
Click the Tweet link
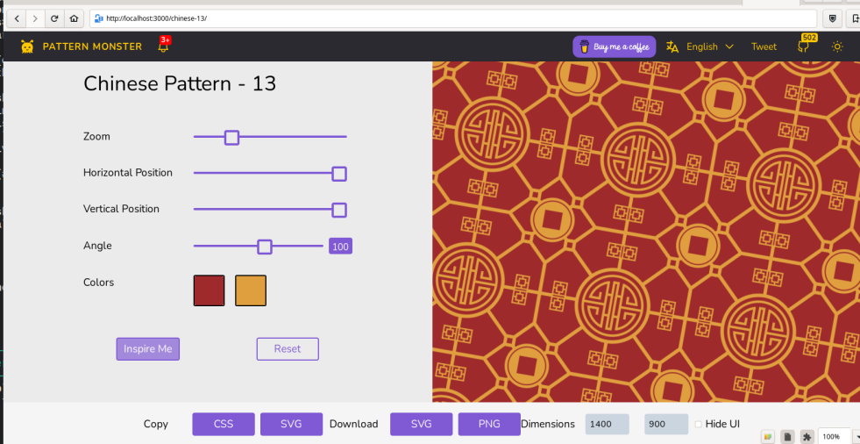pos(764,47)
